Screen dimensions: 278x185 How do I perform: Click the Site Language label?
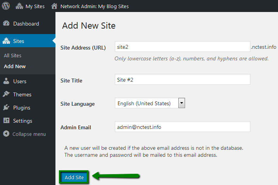(78, 104)
